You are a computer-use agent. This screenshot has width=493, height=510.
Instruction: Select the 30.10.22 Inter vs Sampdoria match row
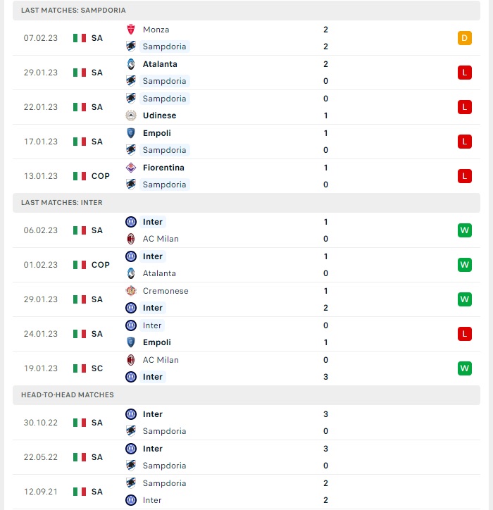246,423
